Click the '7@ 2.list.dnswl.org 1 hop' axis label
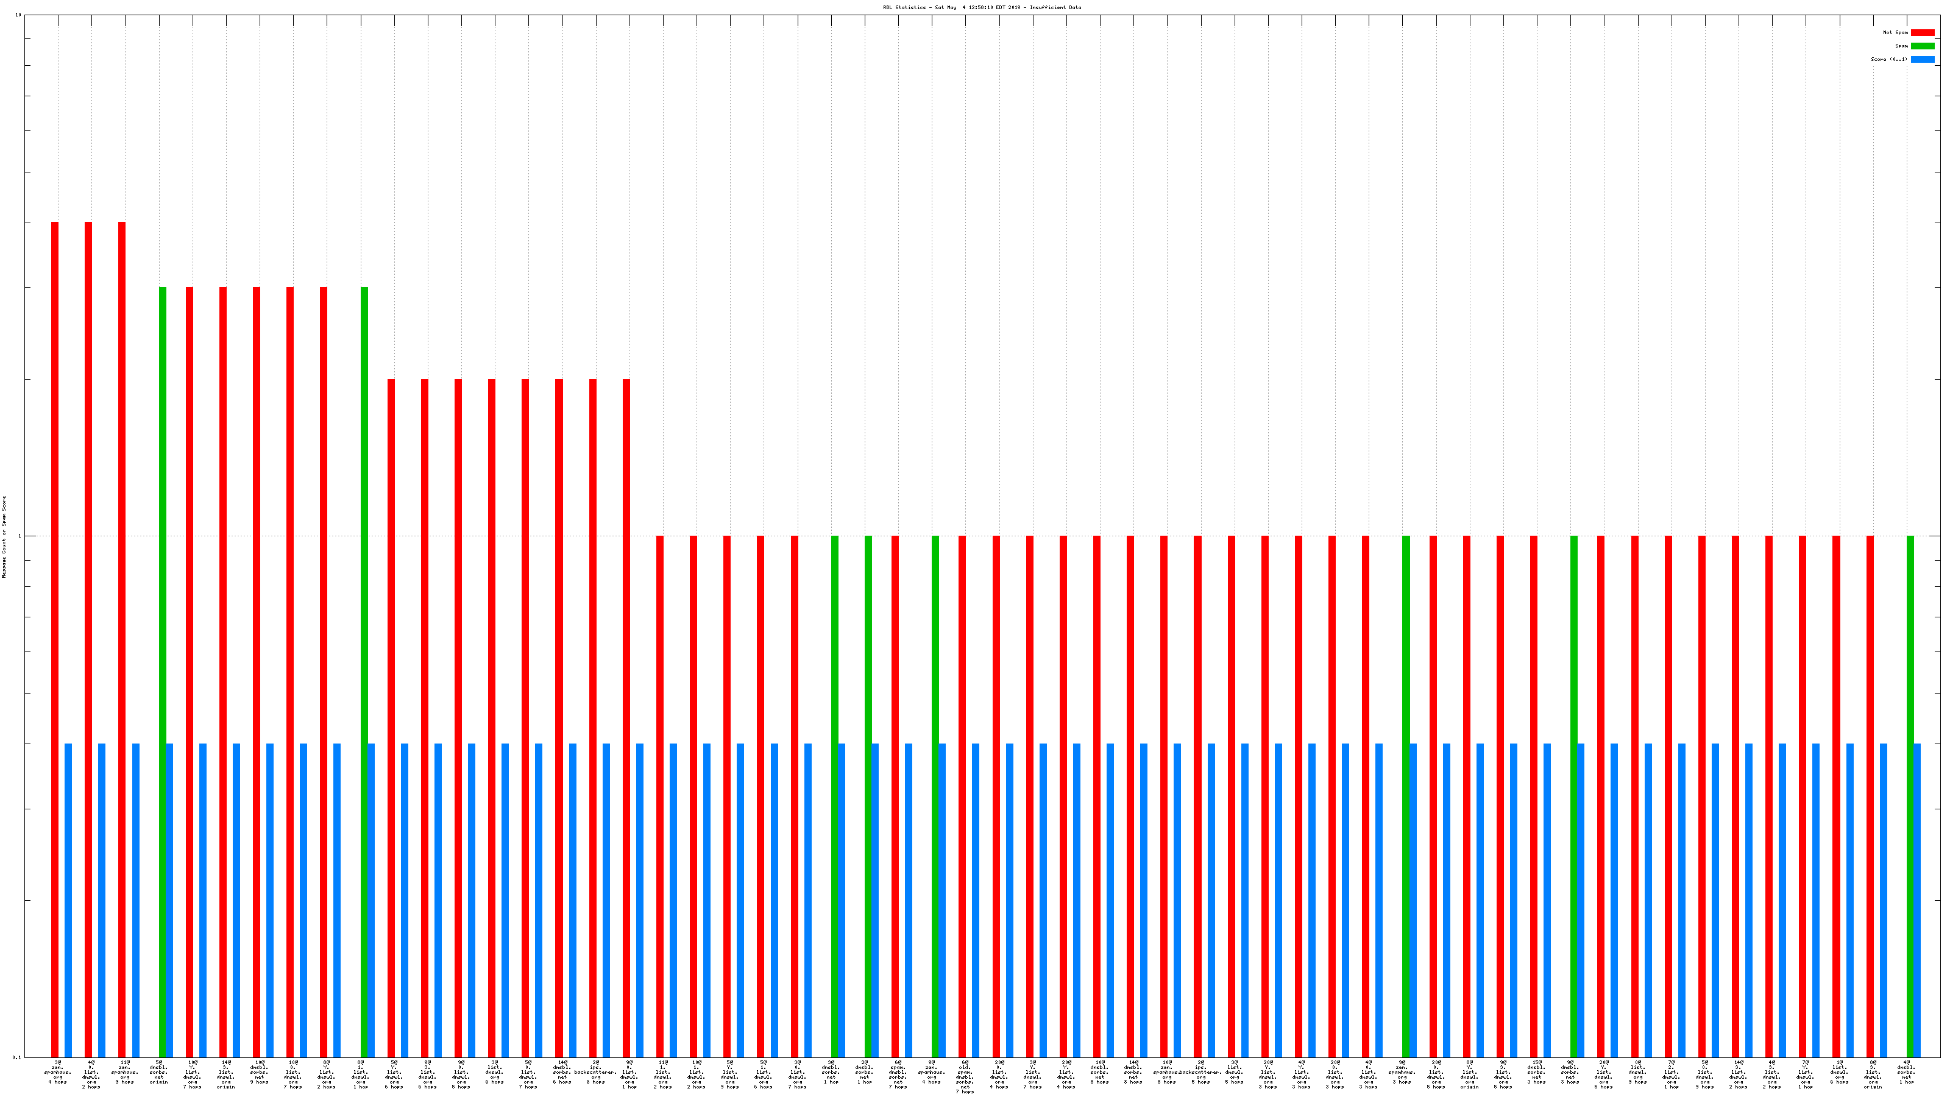The width and height of the screenshot is (1950, 1097). [x=1672, y=1074]
